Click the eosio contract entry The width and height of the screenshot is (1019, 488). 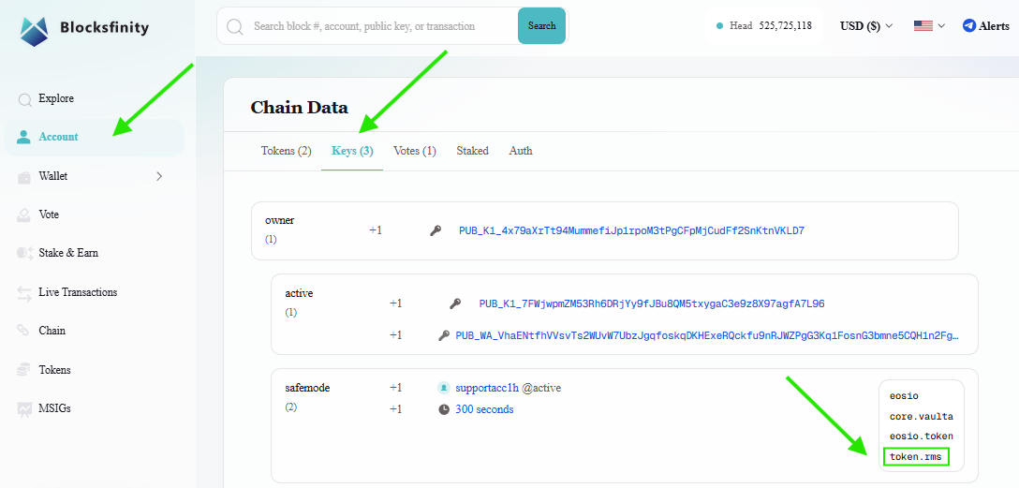[x=904, y=395]
